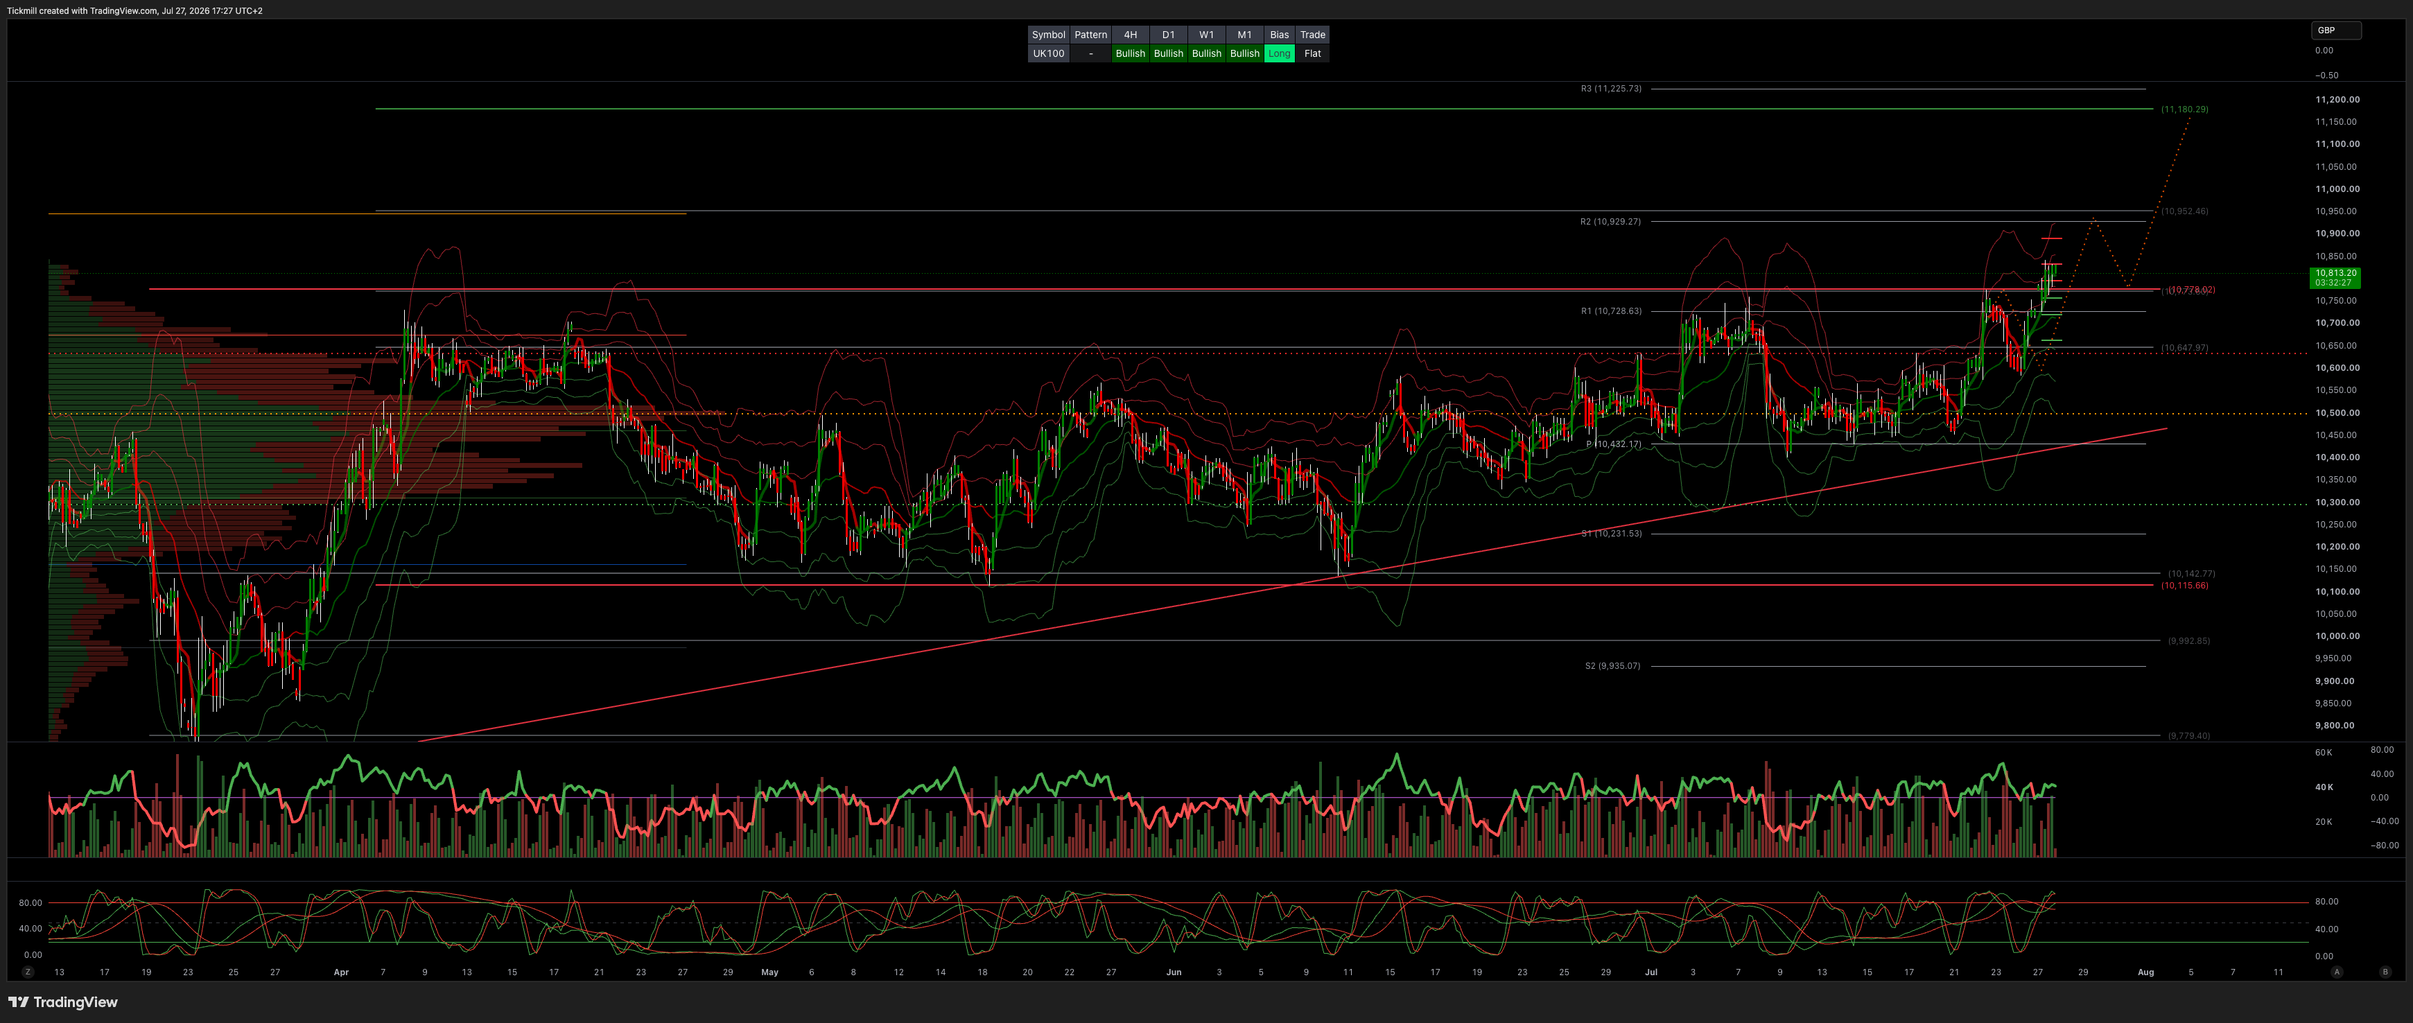
Task: Open the GBP currency dropdown
Action: [x=2336, y=30]
